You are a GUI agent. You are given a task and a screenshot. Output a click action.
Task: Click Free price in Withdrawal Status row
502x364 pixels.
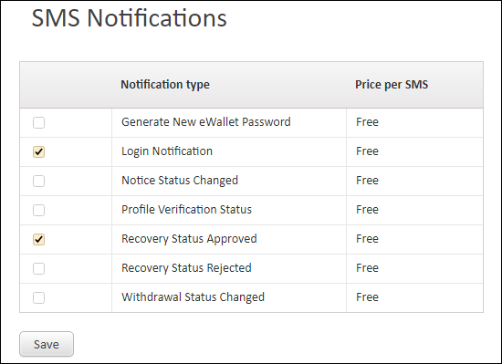(x=367, y=297)
